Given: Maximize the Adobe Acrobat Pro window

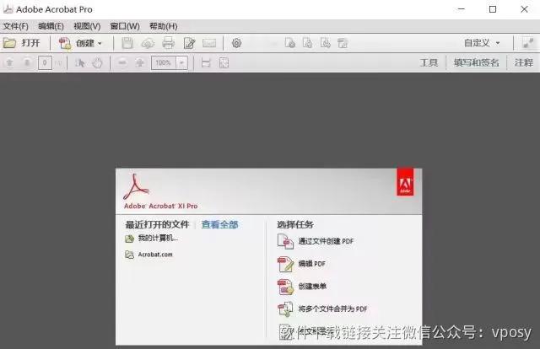Looking at the screenshot, I should tap(493, 9).
